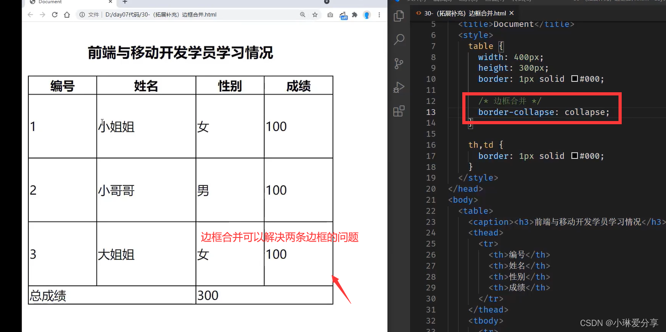
Task: Click the /* 边框合并 */ comment line
Action: [x=509, y=101]
